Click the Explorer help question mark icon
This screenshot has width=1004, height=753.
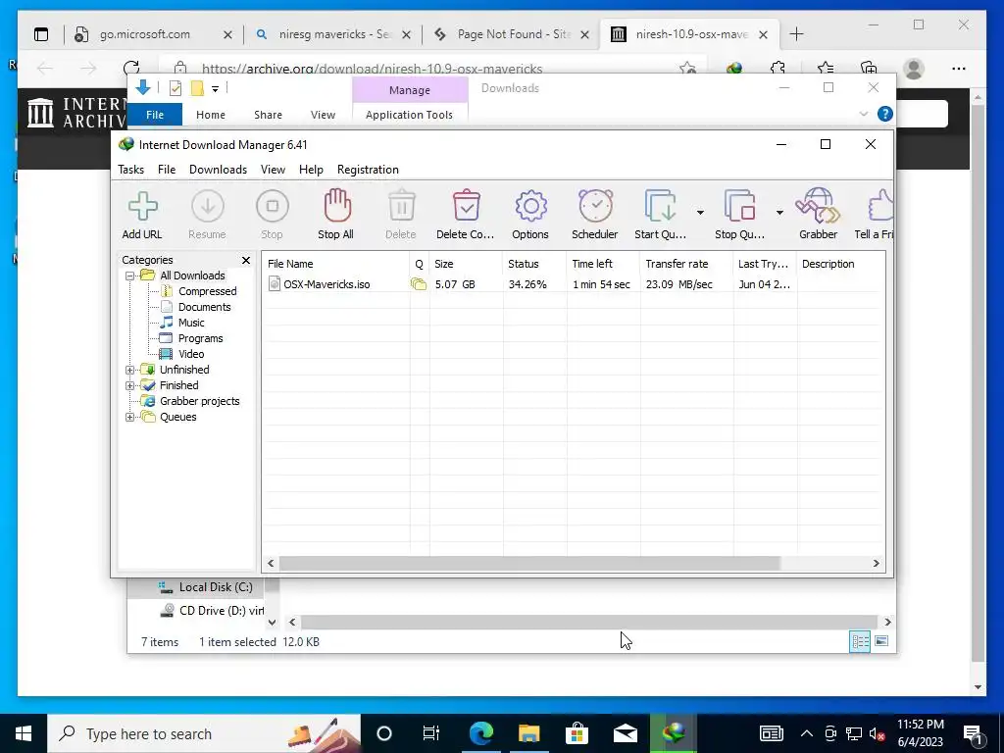[885, 114]
